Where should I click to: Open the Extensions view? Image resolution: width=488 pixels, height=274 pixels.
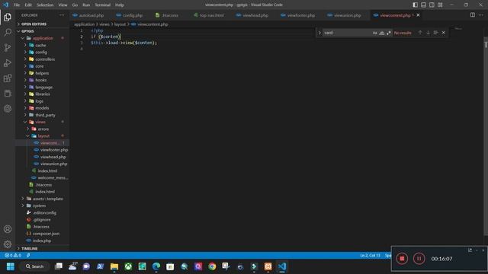point(8,78)
